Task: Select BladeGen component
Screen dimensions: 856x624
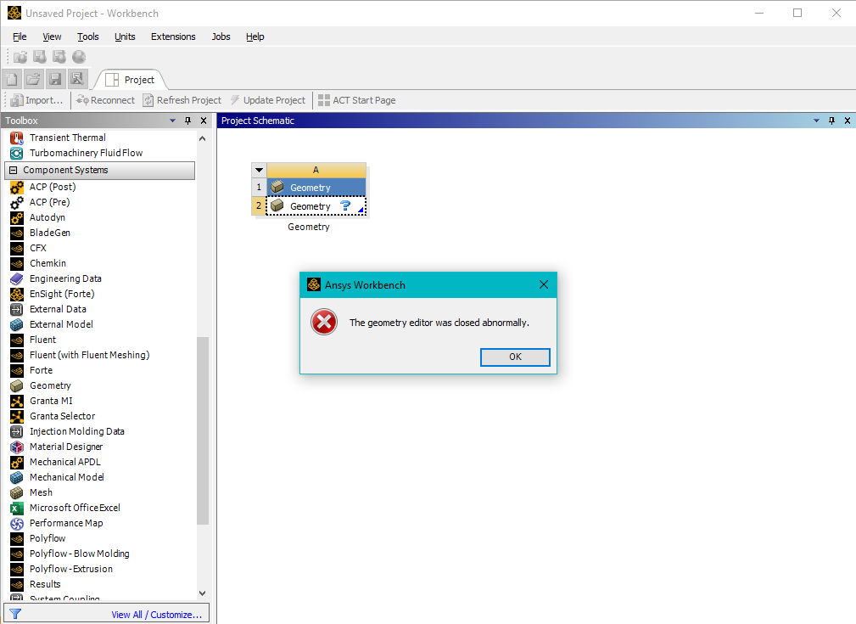Action: (50, 233)
